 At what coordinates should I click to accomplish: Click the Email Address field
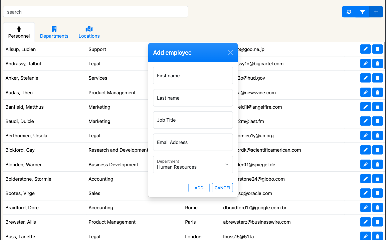pos(193,142)
